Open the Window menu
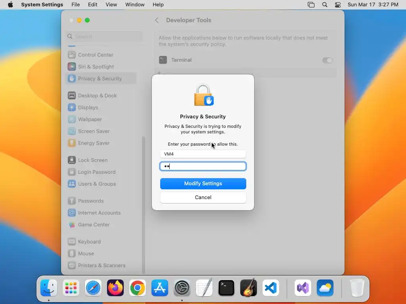Screen dimensions: 406x304 point(135,5)
